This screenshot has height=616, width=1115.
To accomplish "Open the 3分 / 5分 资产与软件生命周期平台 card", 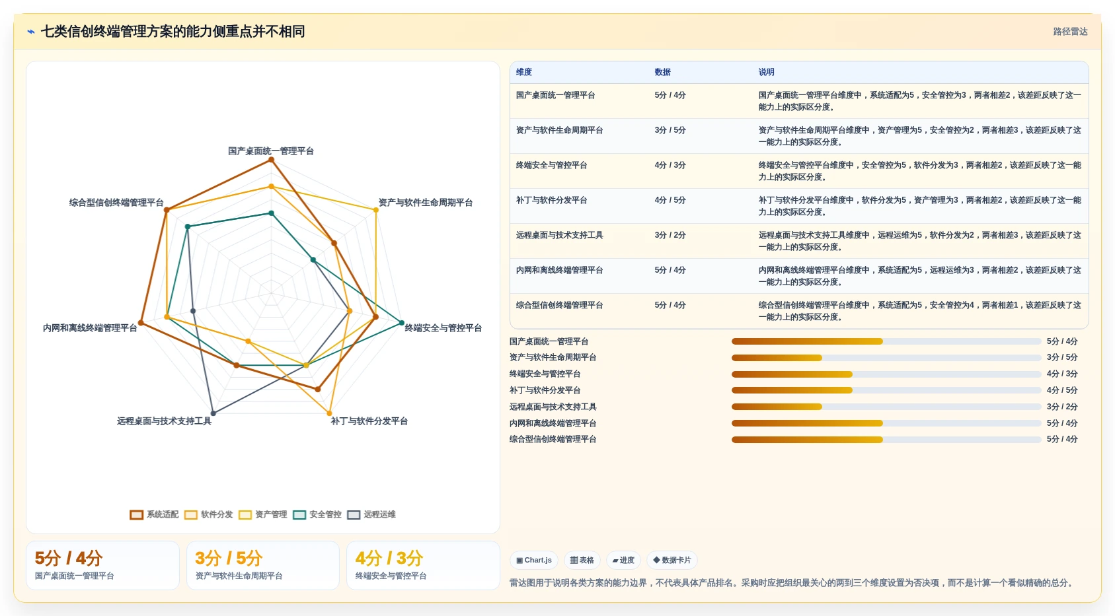I will click(x=263, y=565).
